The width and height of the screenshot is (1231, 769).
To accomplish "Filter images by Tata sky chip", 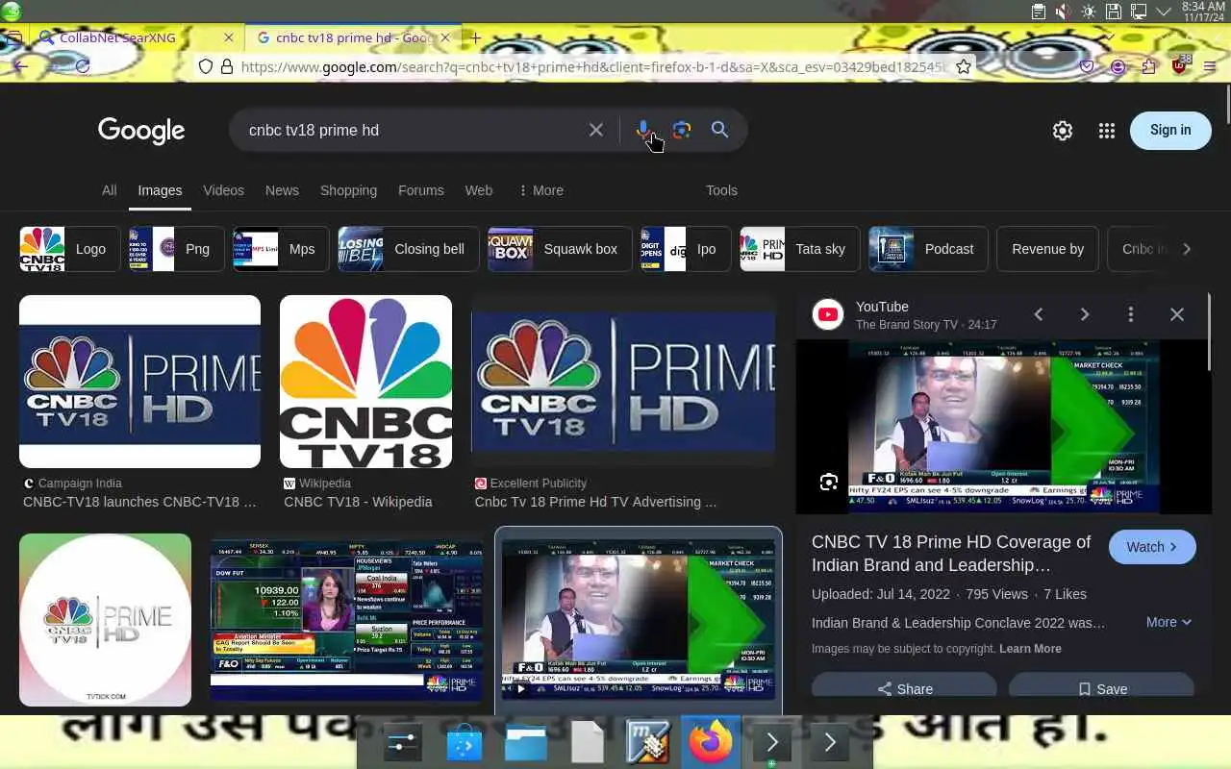I will point(798,249).
